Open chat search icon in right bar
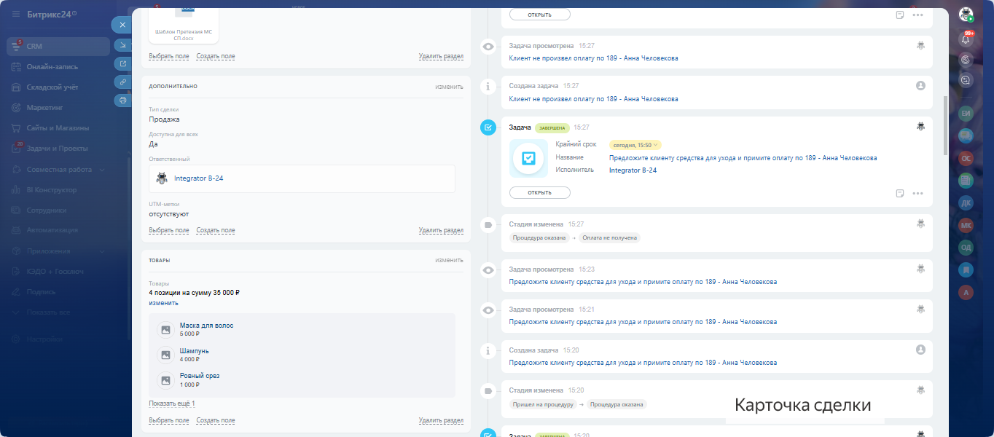The image size is (994, 437). [966, 80]
